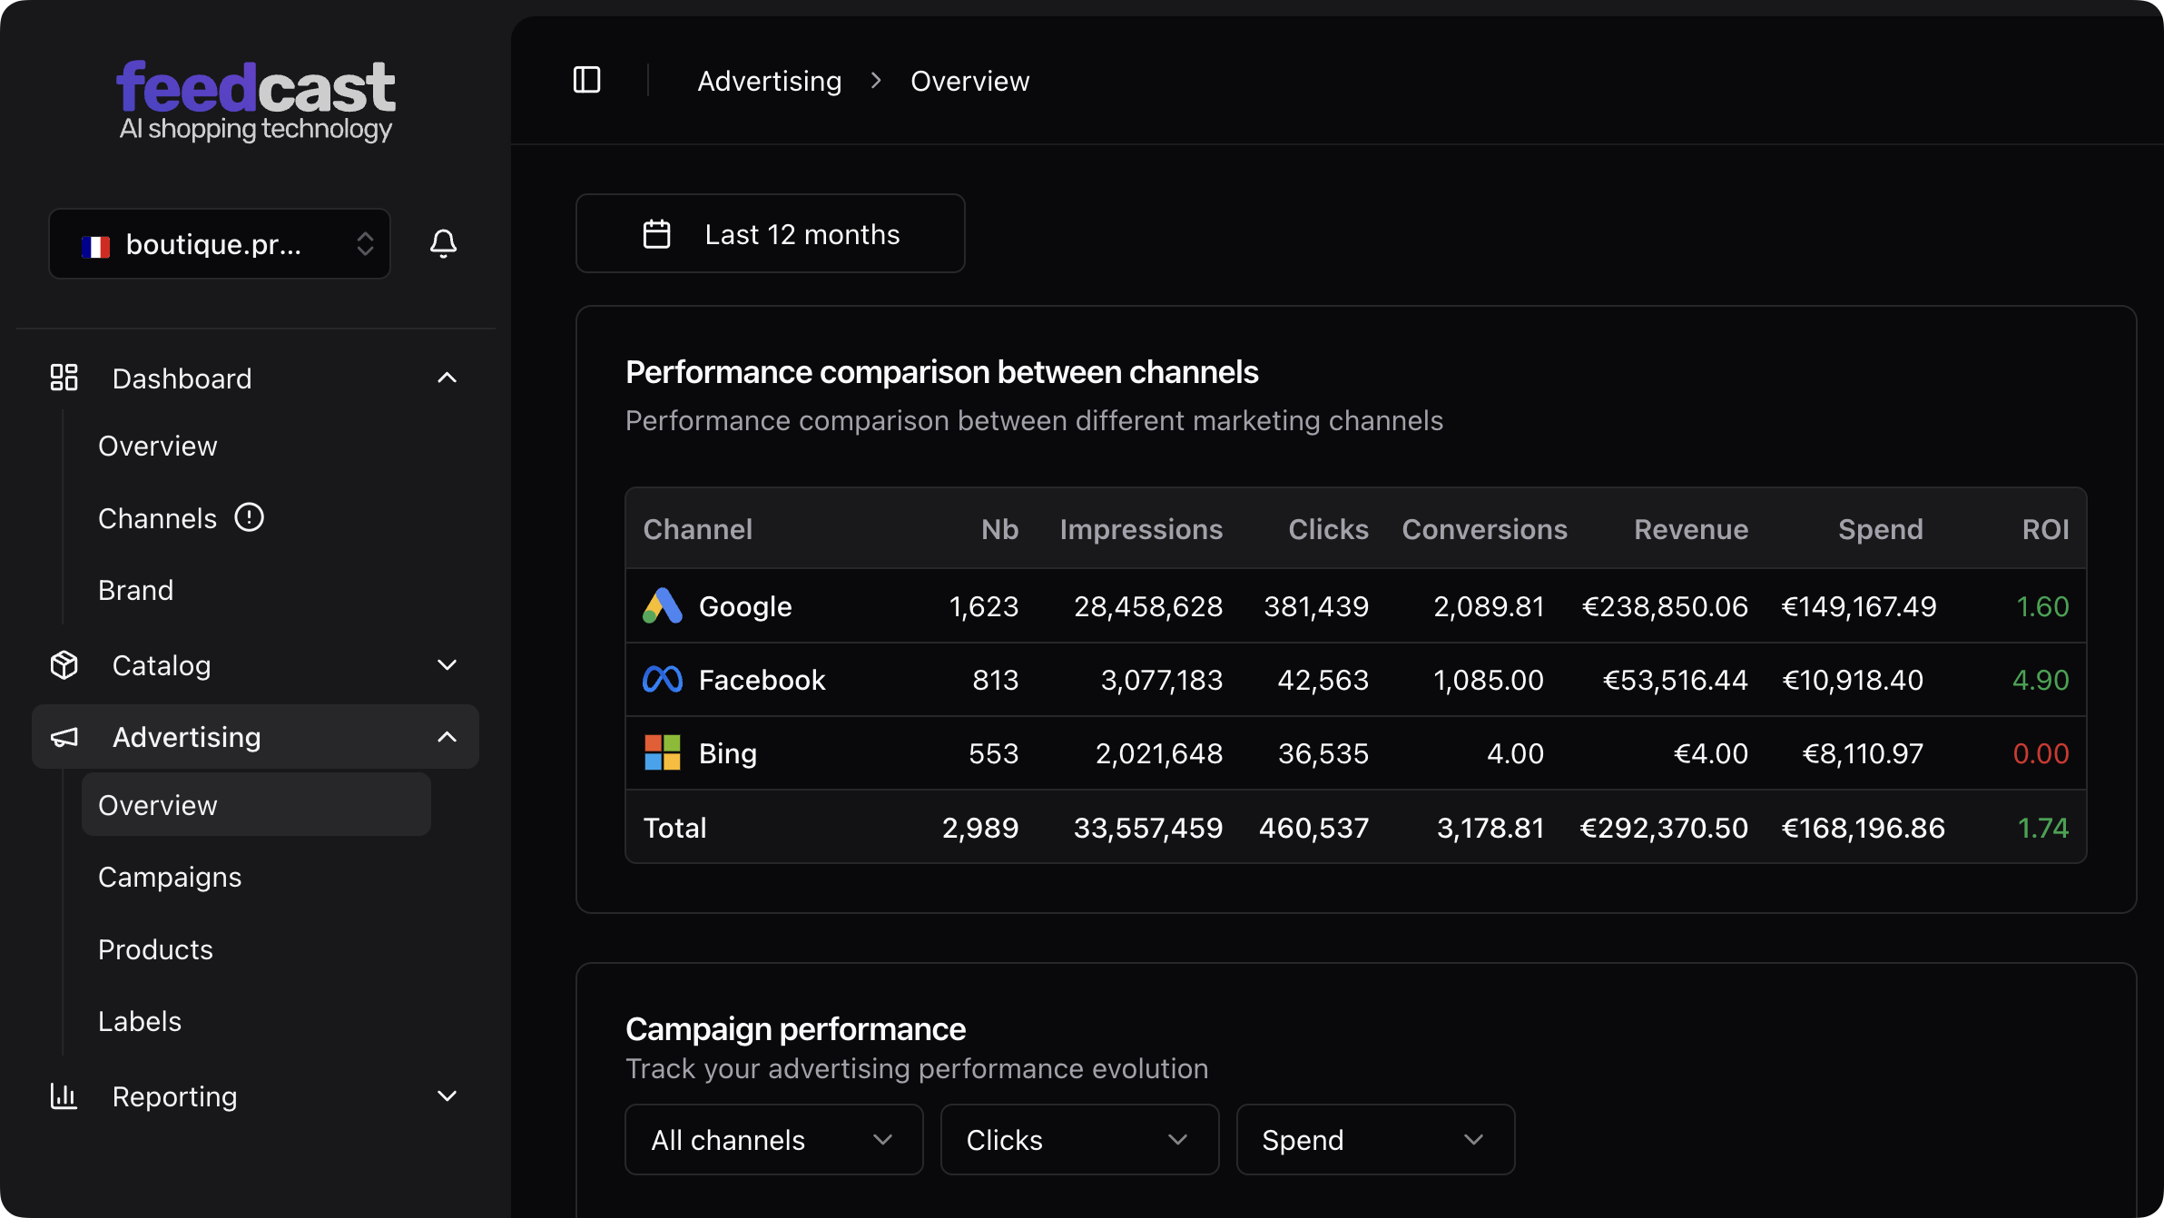Click the Bing Microsoft logo icon
The image size is (2164, 1218).
(x=662, y=752)
